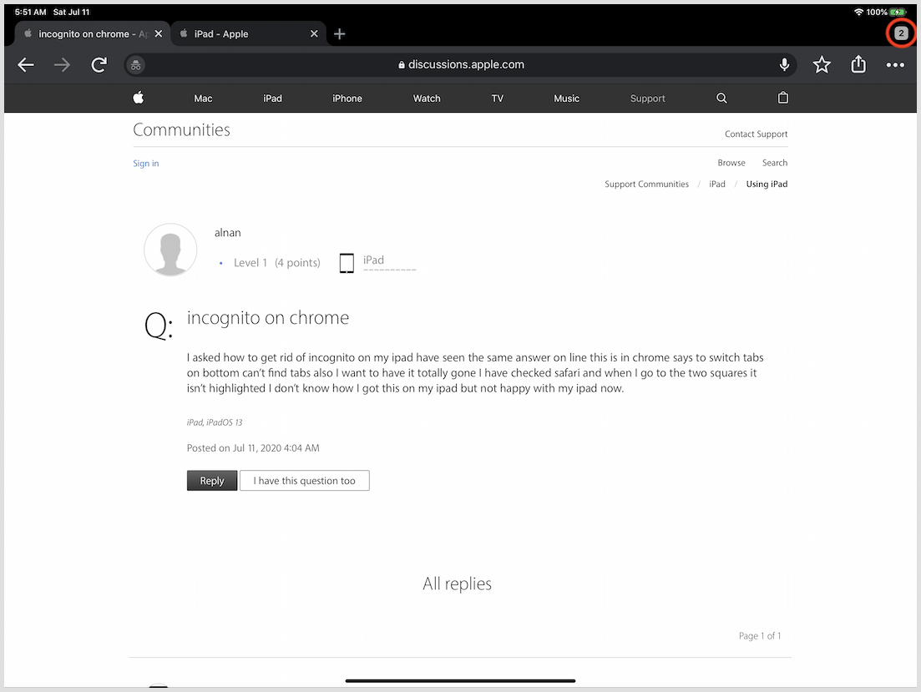Click the Communities heading

pyautogui.click(x=181, y=130)
